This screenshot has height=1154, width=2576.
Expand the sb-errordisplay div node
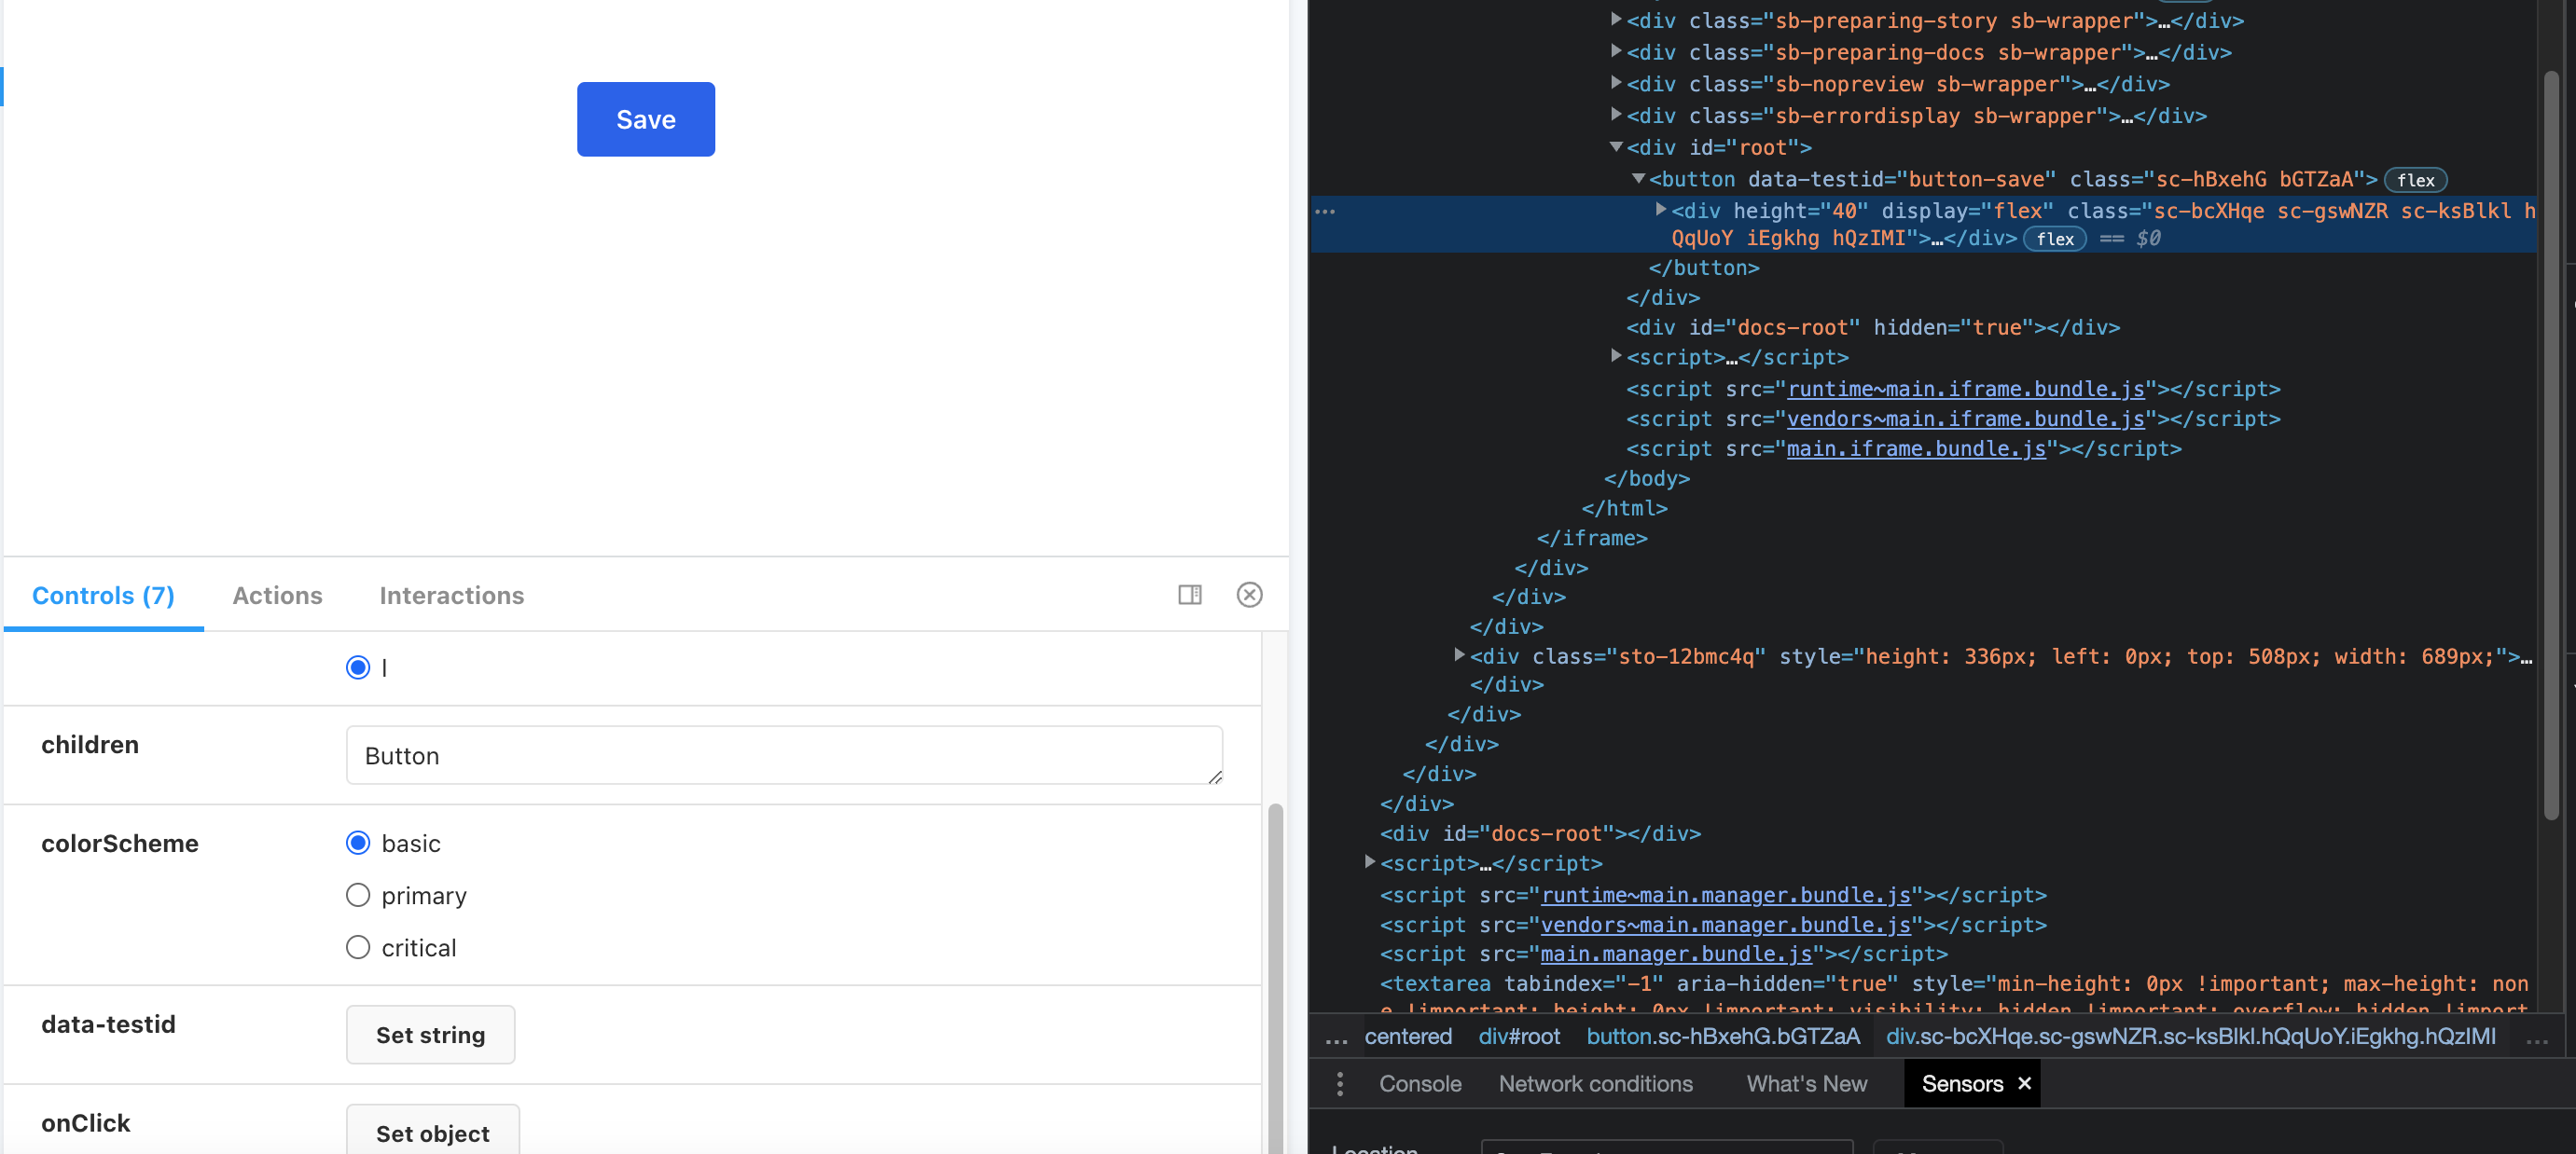(1616, 115)
